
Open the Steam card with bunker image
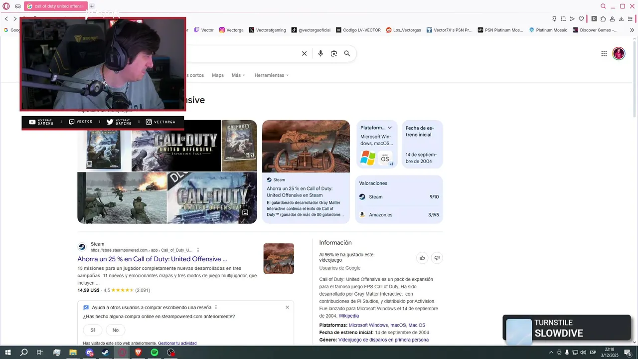coord(306,172)
